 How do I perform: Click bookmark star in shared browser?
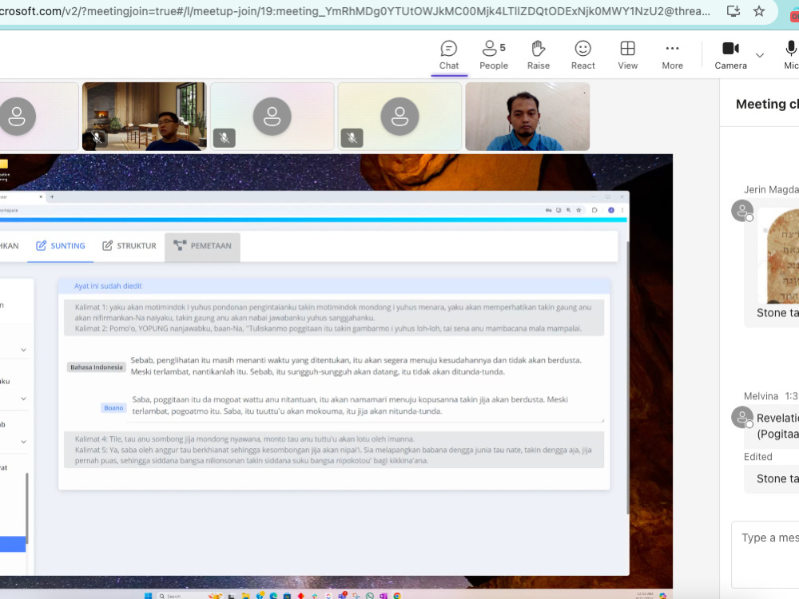point(578,210)
